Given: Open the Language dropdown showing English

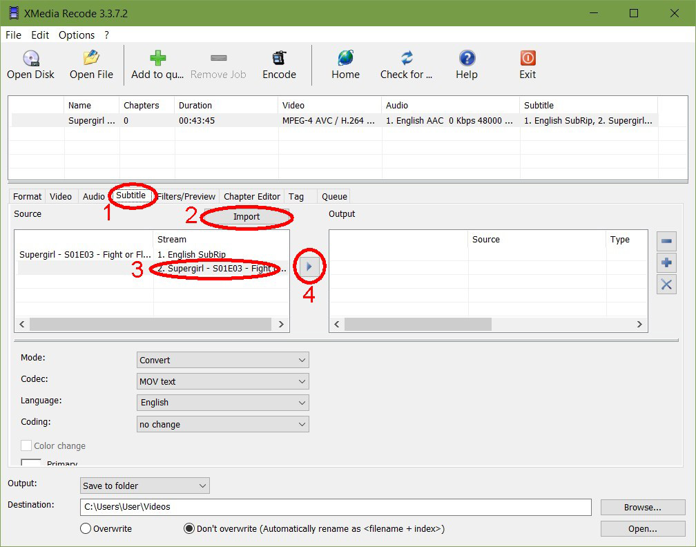Looking at the screenshot, I should pyautogui.click(x=223, y=403).
